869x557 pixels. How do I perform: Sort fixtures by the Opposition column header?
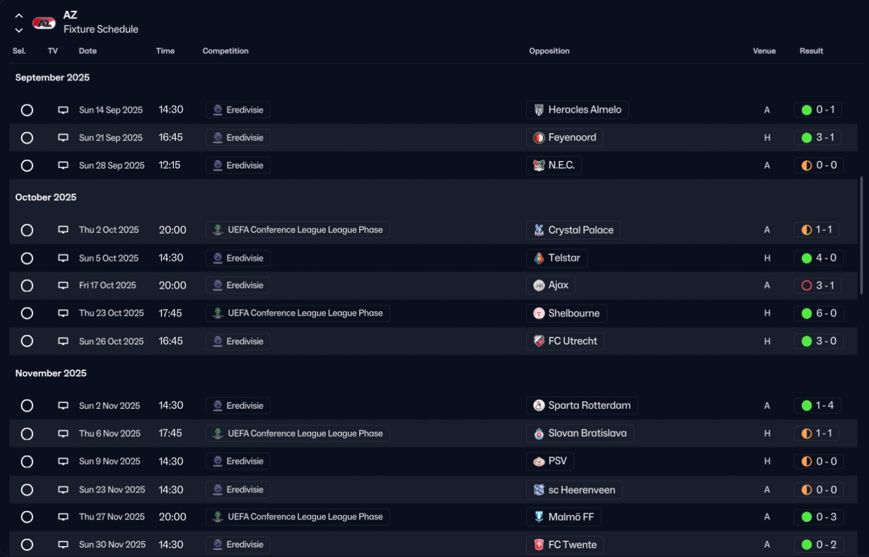[549, 51]
